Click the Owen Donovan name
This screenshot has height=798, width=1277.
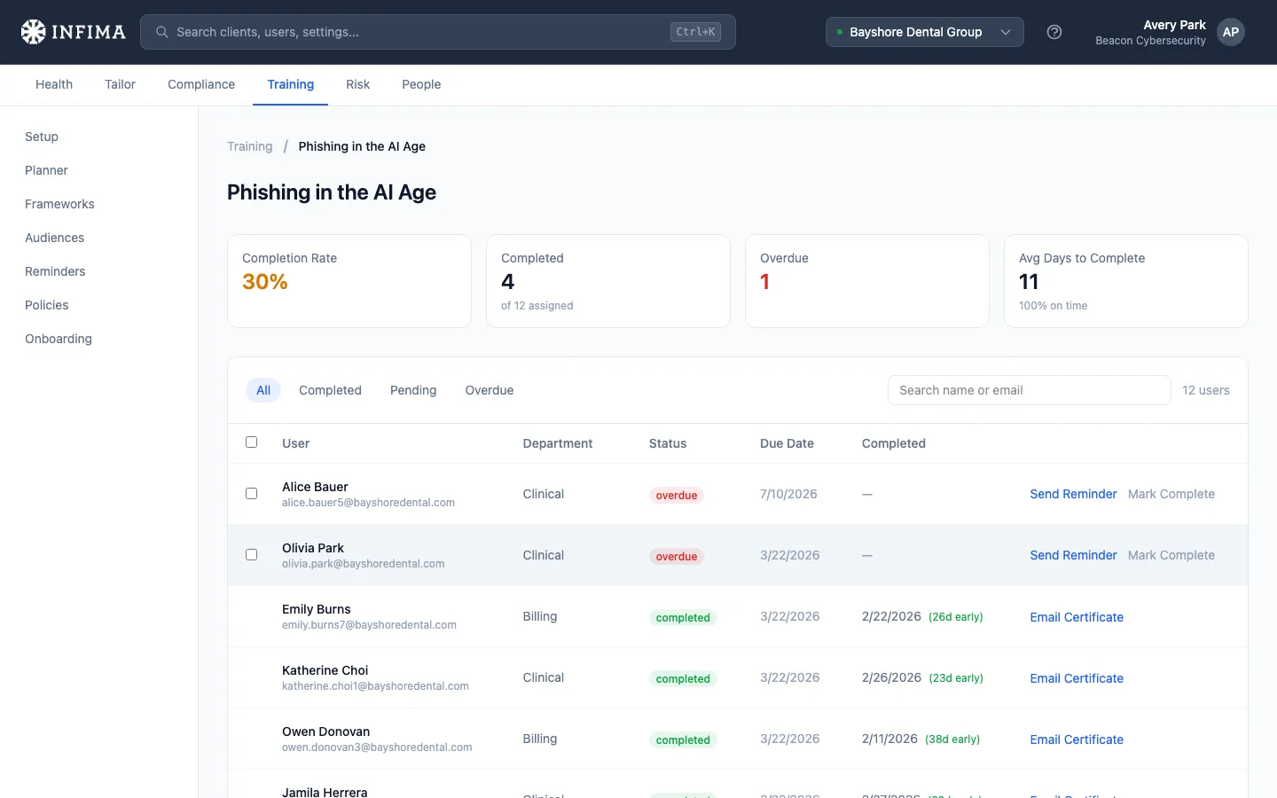[326, 731]
